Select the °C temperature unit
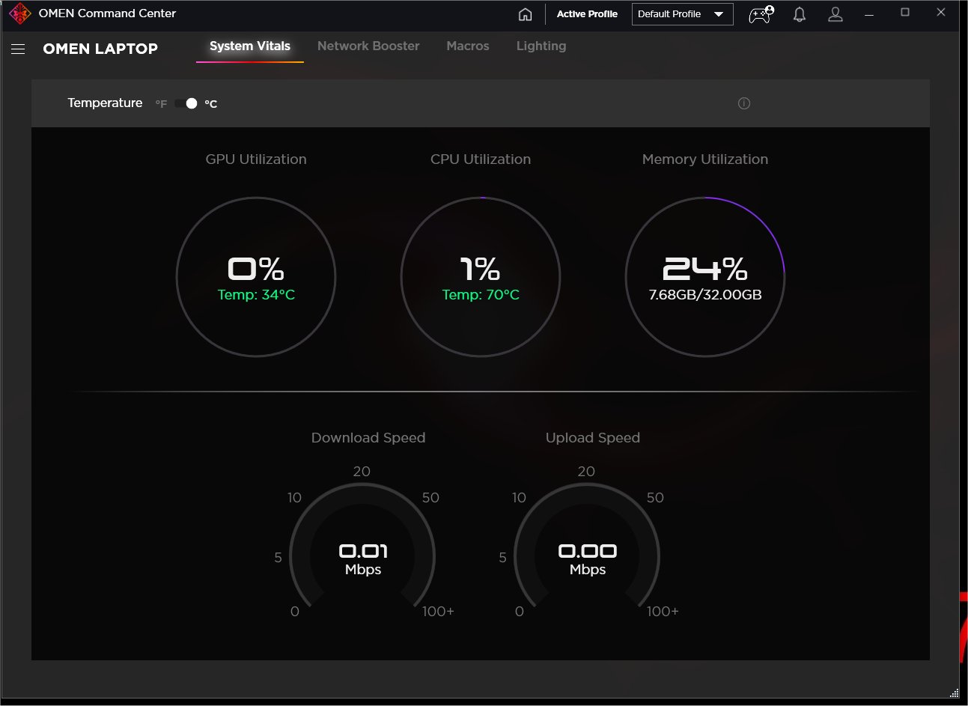This screenshot has width=968, height=706. (210, 103)
